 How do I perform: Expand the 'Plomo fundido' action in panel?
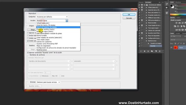[146, 23]
